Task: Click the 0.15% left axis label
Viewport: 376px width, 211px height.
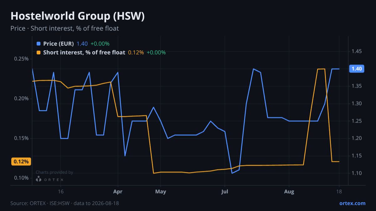Action: click(x=21, y=138)
